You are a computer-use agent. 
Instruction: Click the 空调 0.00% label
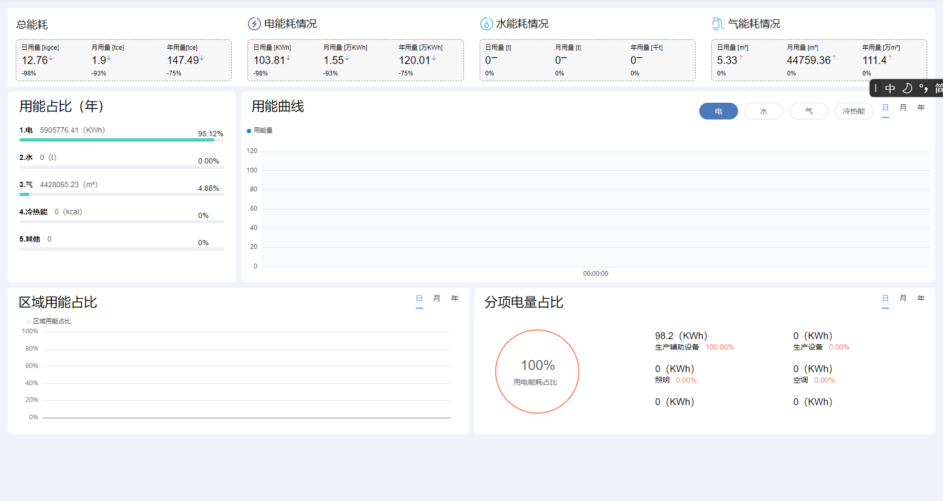pyautogui.click(x=814, y=380)
